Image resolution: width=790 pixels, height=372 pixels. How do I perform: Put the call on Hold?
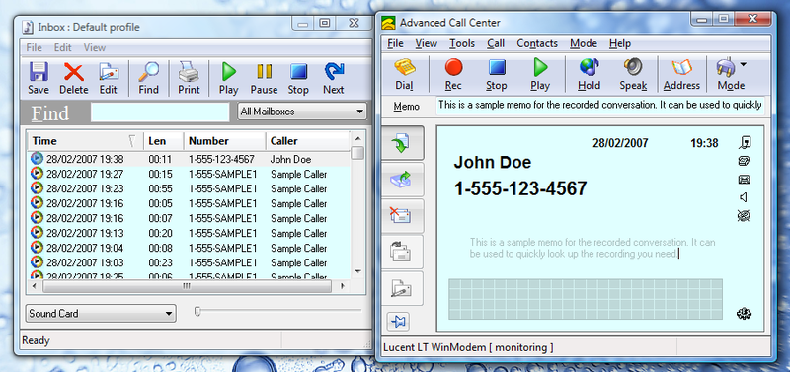(x=589, y=75)
